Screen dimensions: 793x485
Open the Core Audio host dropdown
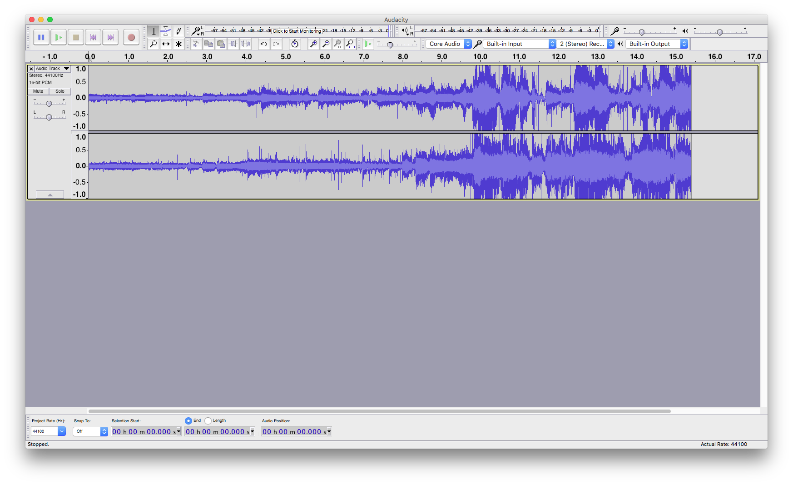[x=449, y=44]
